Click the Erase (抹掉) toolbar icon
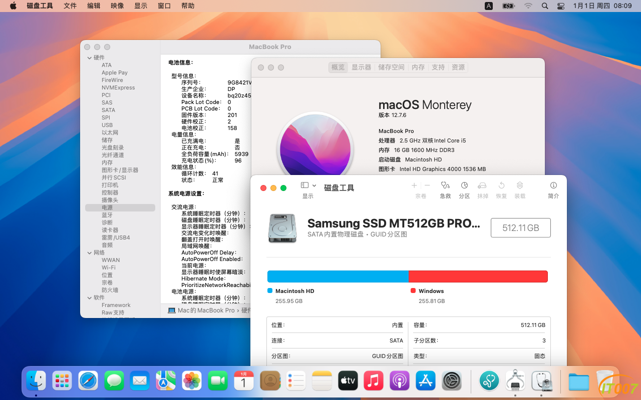 coord(482,185)
